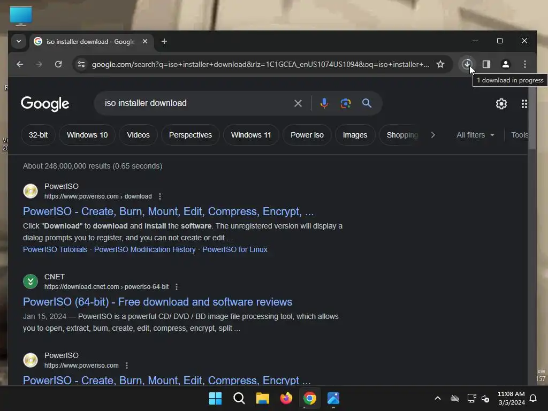Image resolution: width=548 pixels, height=411 pixels.
Task: Open taskbar Search
Action: pyautogui.click(x=239, y=398)
